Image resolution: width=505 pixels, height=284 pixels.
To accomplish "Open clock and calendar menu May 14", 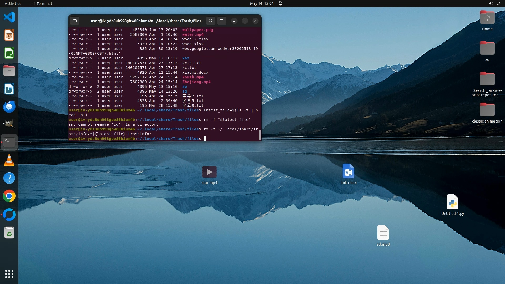I will [x=261, y=3].
